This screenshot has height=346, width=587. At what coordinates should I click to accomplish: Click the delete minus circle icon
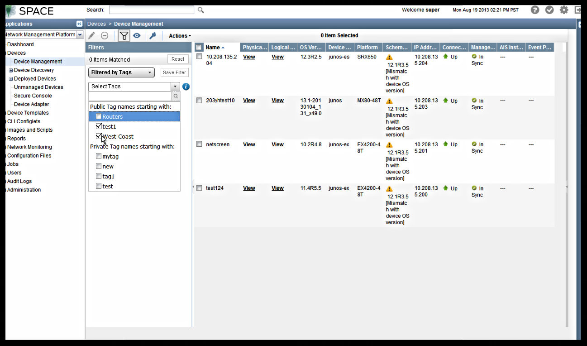pos(105,35)
